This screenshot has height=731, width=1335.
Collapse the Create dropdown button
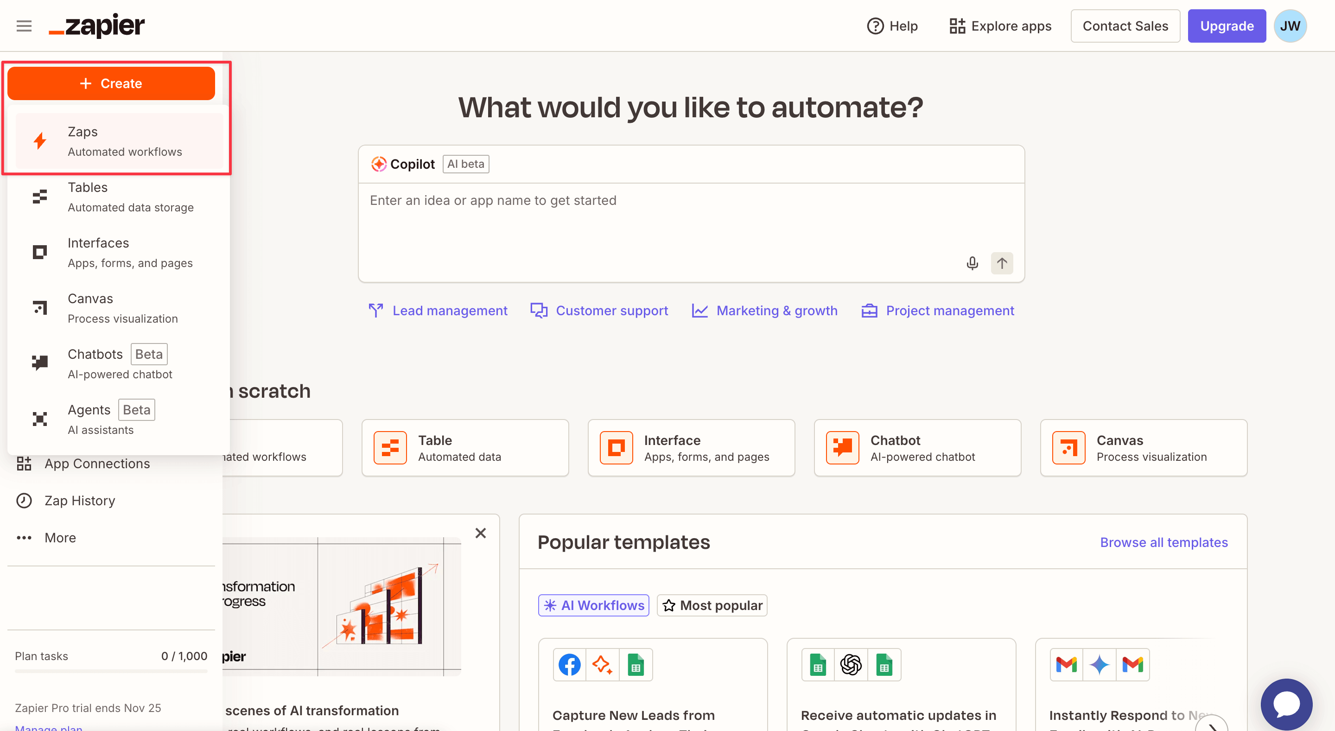click(x=111, y=83)
